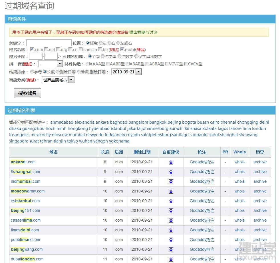This screenshot has width=280, height=263.
Task: Open Baidu suggestion icon for nidmumbai.com
Action: [171, 182]
